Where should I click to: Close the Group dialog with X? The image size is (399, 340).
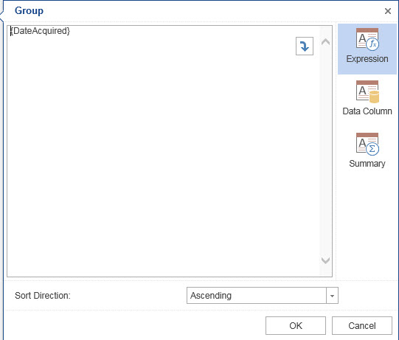pos(387,11)
